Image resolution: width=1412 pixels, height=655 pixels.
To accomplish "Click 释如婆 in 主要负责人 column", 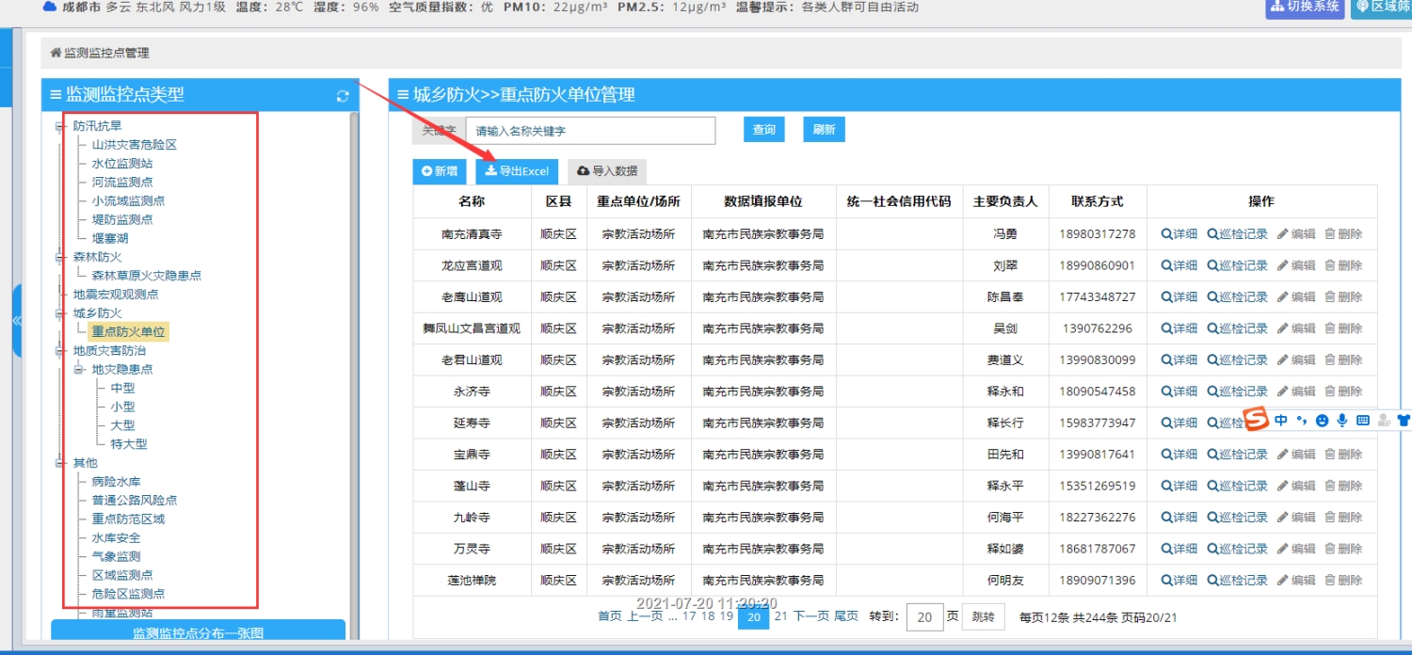I will 1005,549.
